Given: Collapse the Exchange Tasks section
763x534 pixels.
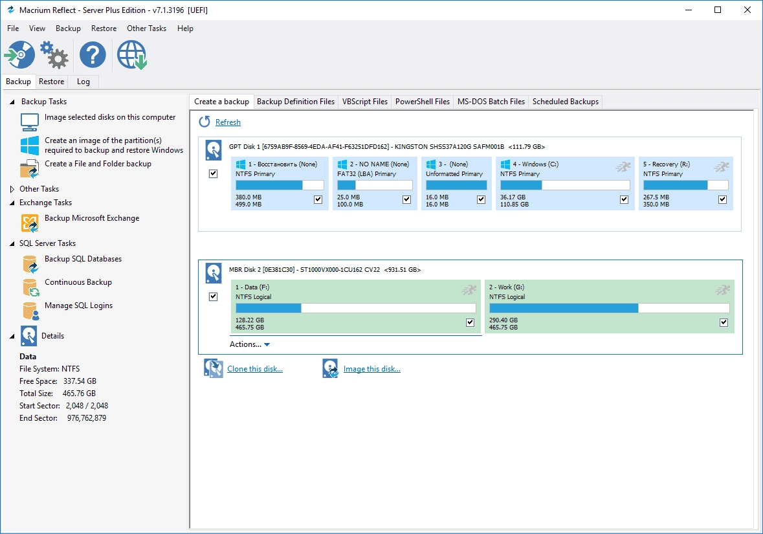Looking at the screenshot, I should (x=12, y=203).
